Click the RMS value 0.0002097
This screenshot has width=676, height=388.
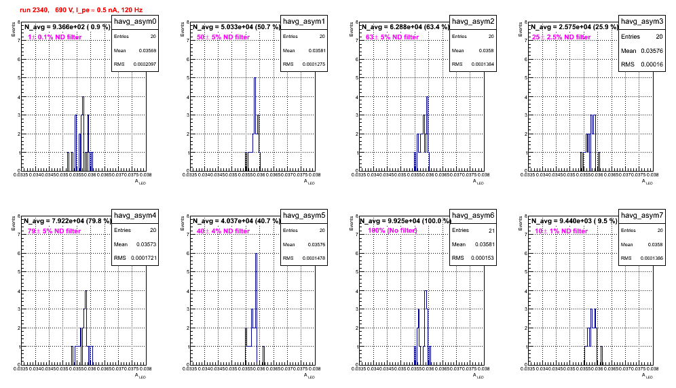(x=146, y=64)
